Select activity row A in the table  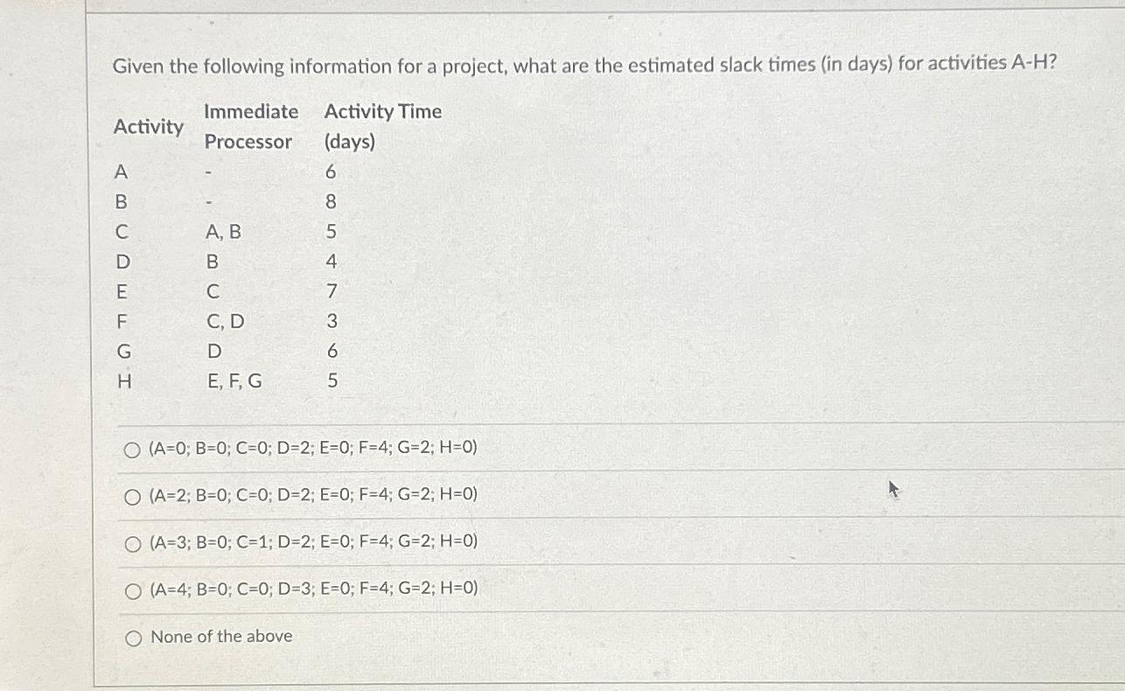[120, 171]
